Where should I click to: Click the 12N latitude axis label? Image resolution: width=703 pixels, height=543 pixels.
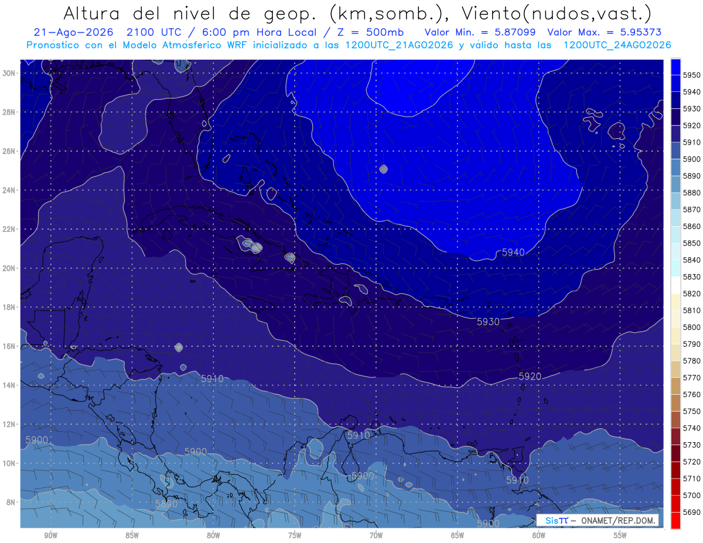[8, 424]
